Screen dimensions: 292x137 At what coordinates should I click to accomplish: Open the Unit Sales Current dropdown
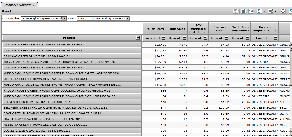point(184,38)
